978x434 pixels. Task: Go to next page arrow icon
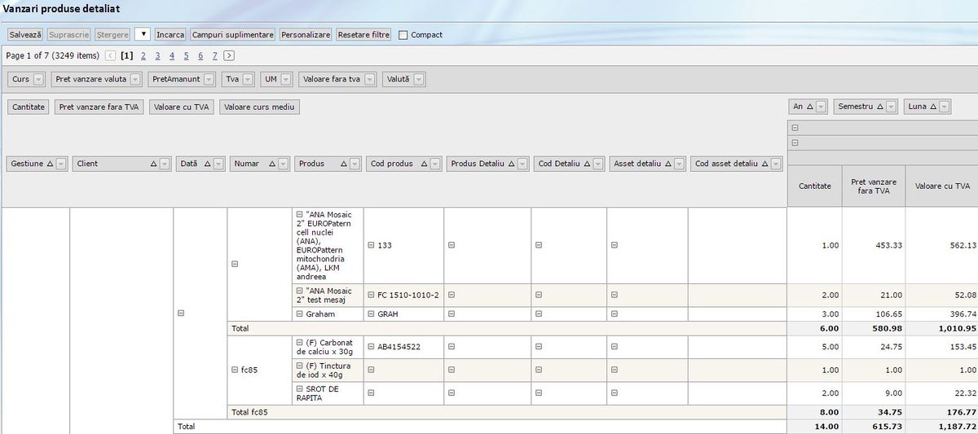coord(229,56)
